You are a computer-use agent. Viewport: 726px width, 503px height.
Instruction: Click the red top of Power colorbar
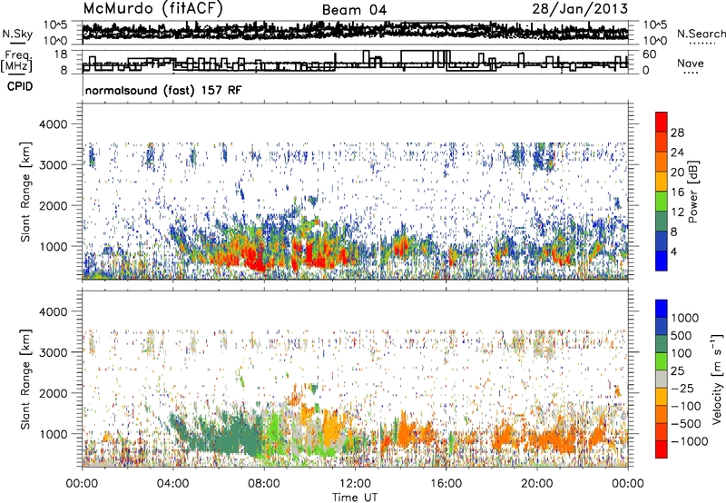click(662, 122)
